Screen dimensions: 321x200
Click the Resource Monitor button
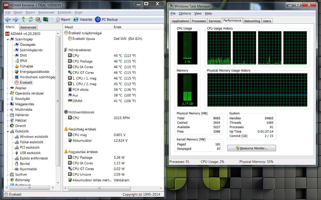click(x=252, y=148)
